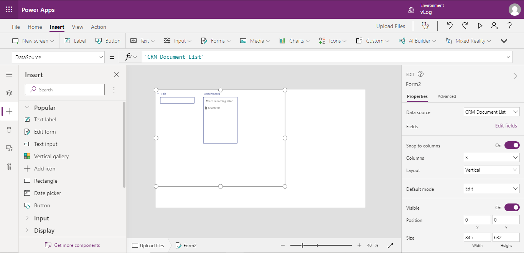524x253 pixels.
Task: Switch to the Action tab
Action: [99, 27]
